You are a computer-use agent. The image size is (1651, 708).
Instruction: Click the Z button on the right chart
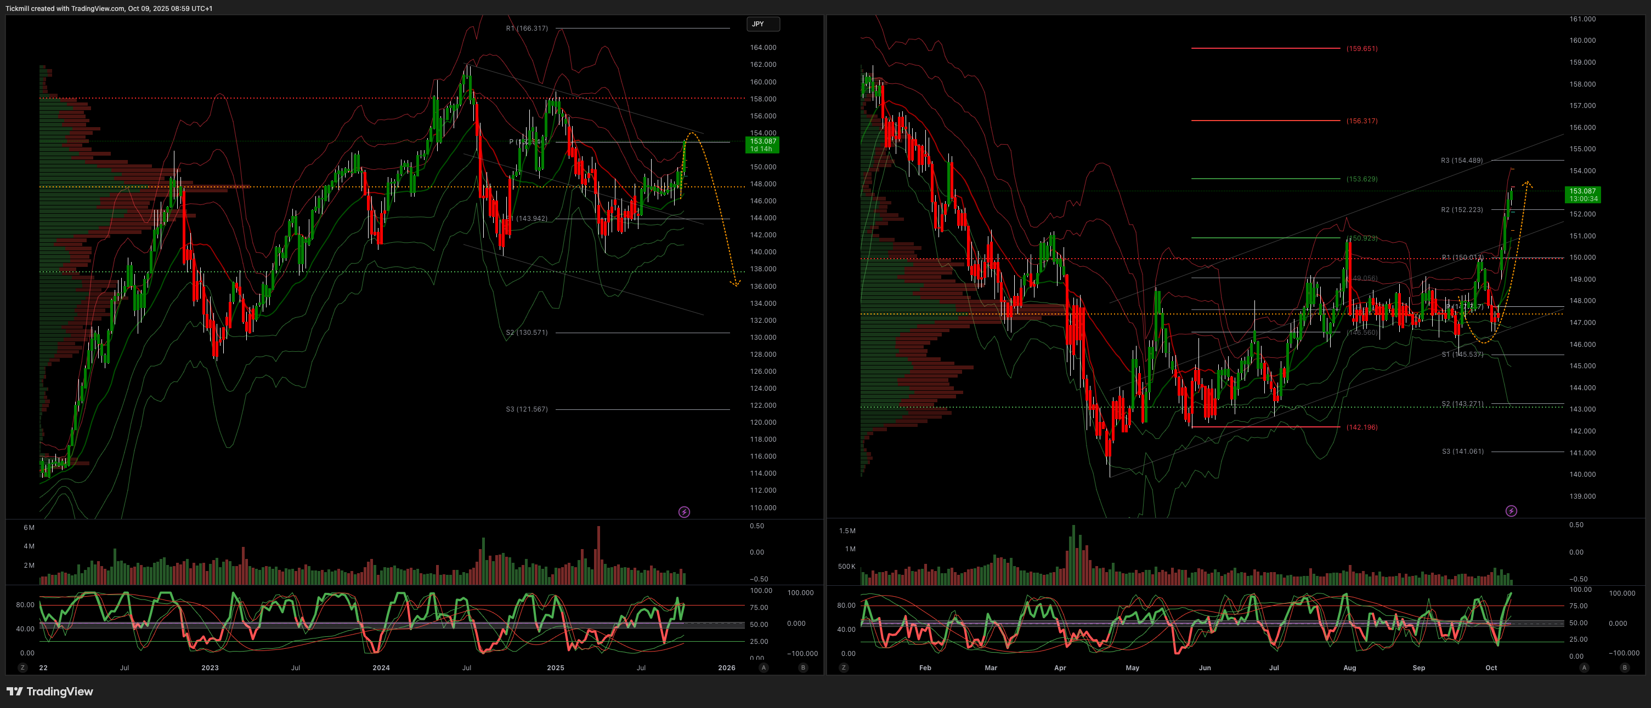pos(844,667)
